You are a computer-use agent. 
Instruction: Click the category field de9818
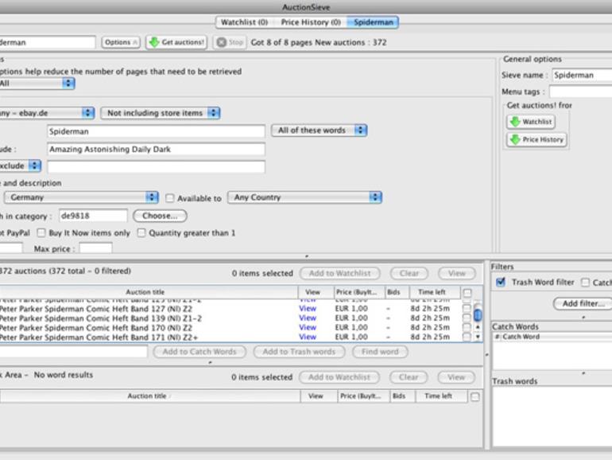[93, 216]
